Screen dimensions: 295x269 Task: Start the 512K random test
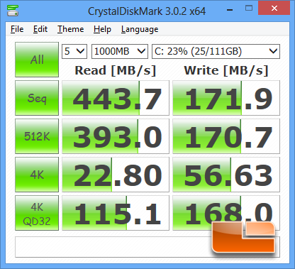pyautogui.click(x=37, y=136)
